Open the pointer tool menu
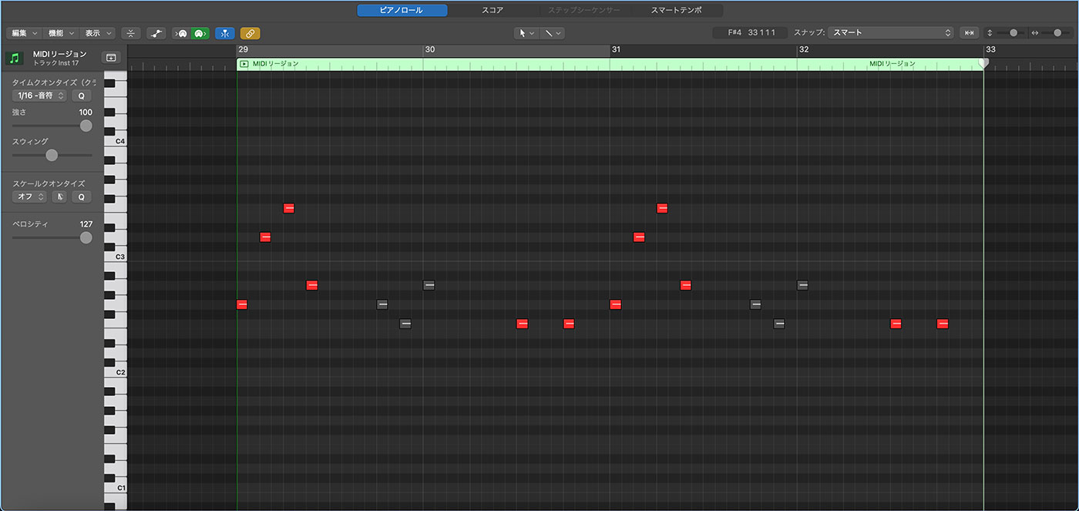The height and width of the screenshot is (511, 1079). point(526,33)
